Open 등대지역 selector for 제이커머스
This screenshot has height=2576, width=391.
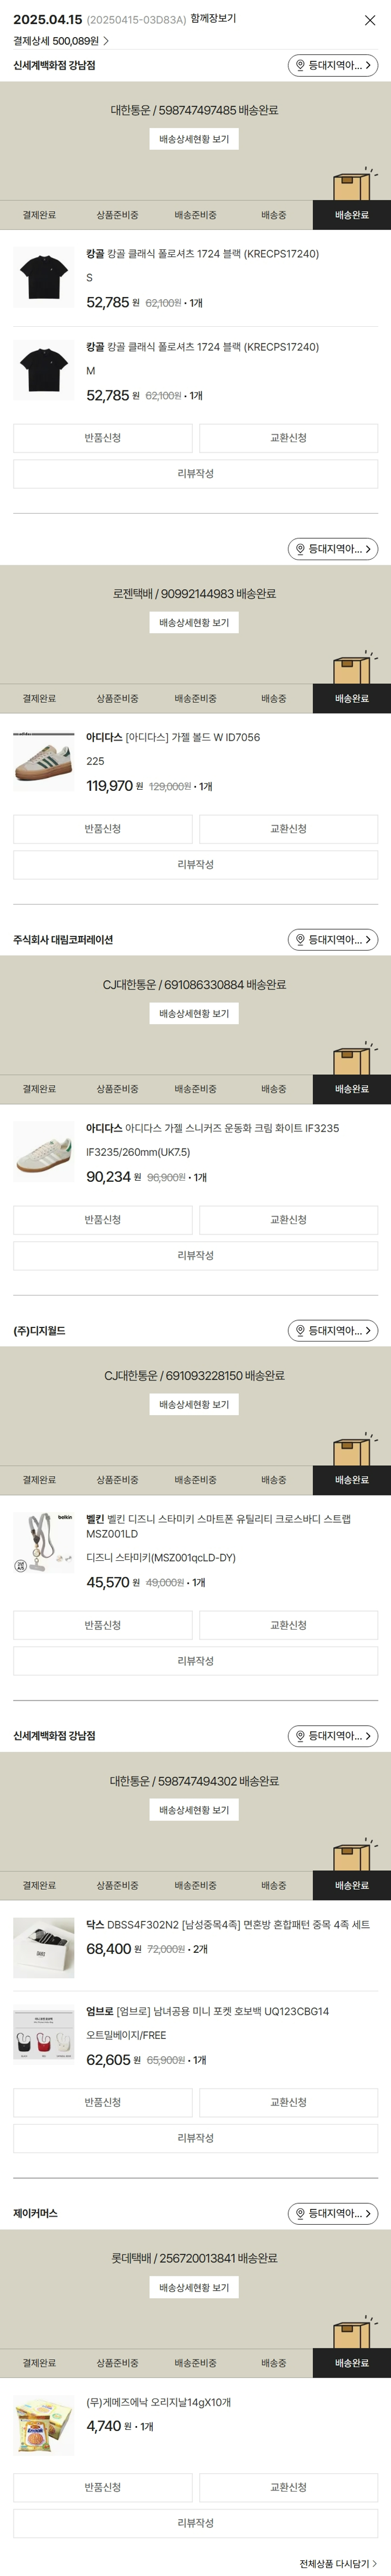[333, 2213]
